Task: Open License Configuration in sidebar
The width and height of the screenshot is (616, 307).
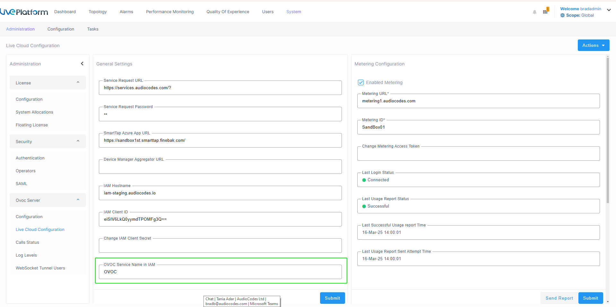Action: [29, 99]
